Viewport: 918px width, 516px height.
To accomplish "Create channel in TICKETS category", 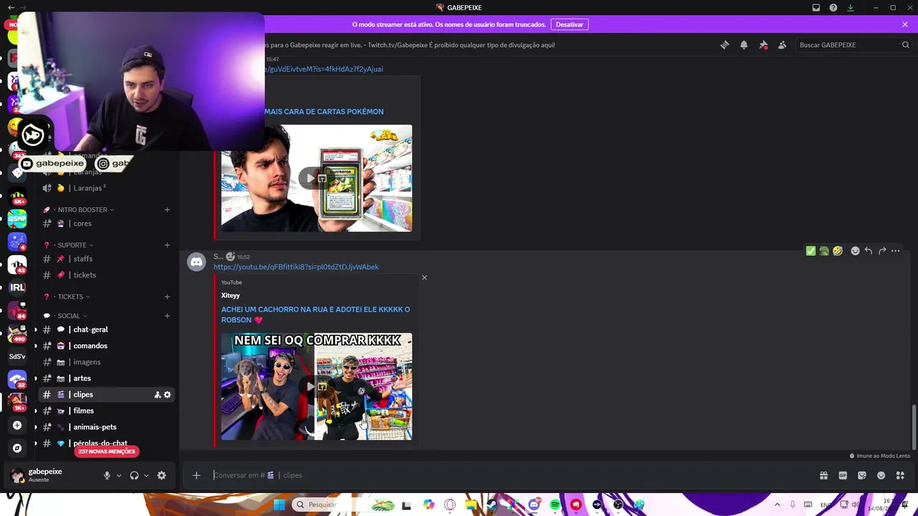I will (167, 297).
